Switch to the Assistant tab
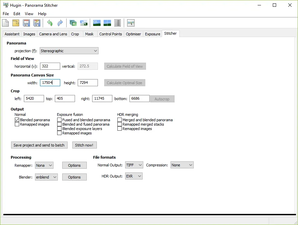 (12, 34)
